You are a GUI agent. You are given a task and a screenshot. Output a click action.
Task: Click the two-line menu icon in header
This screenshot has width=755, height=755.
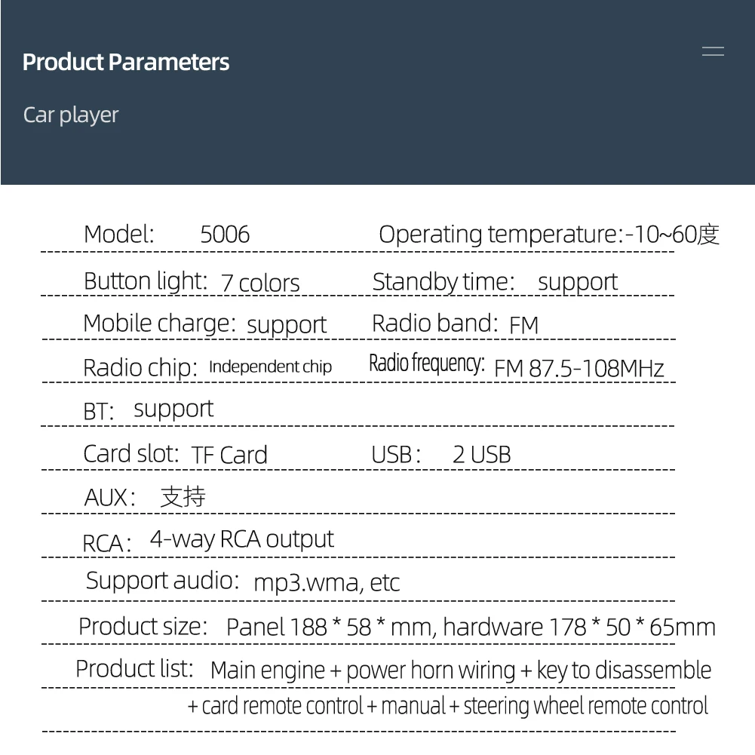(x=713, y=51)
